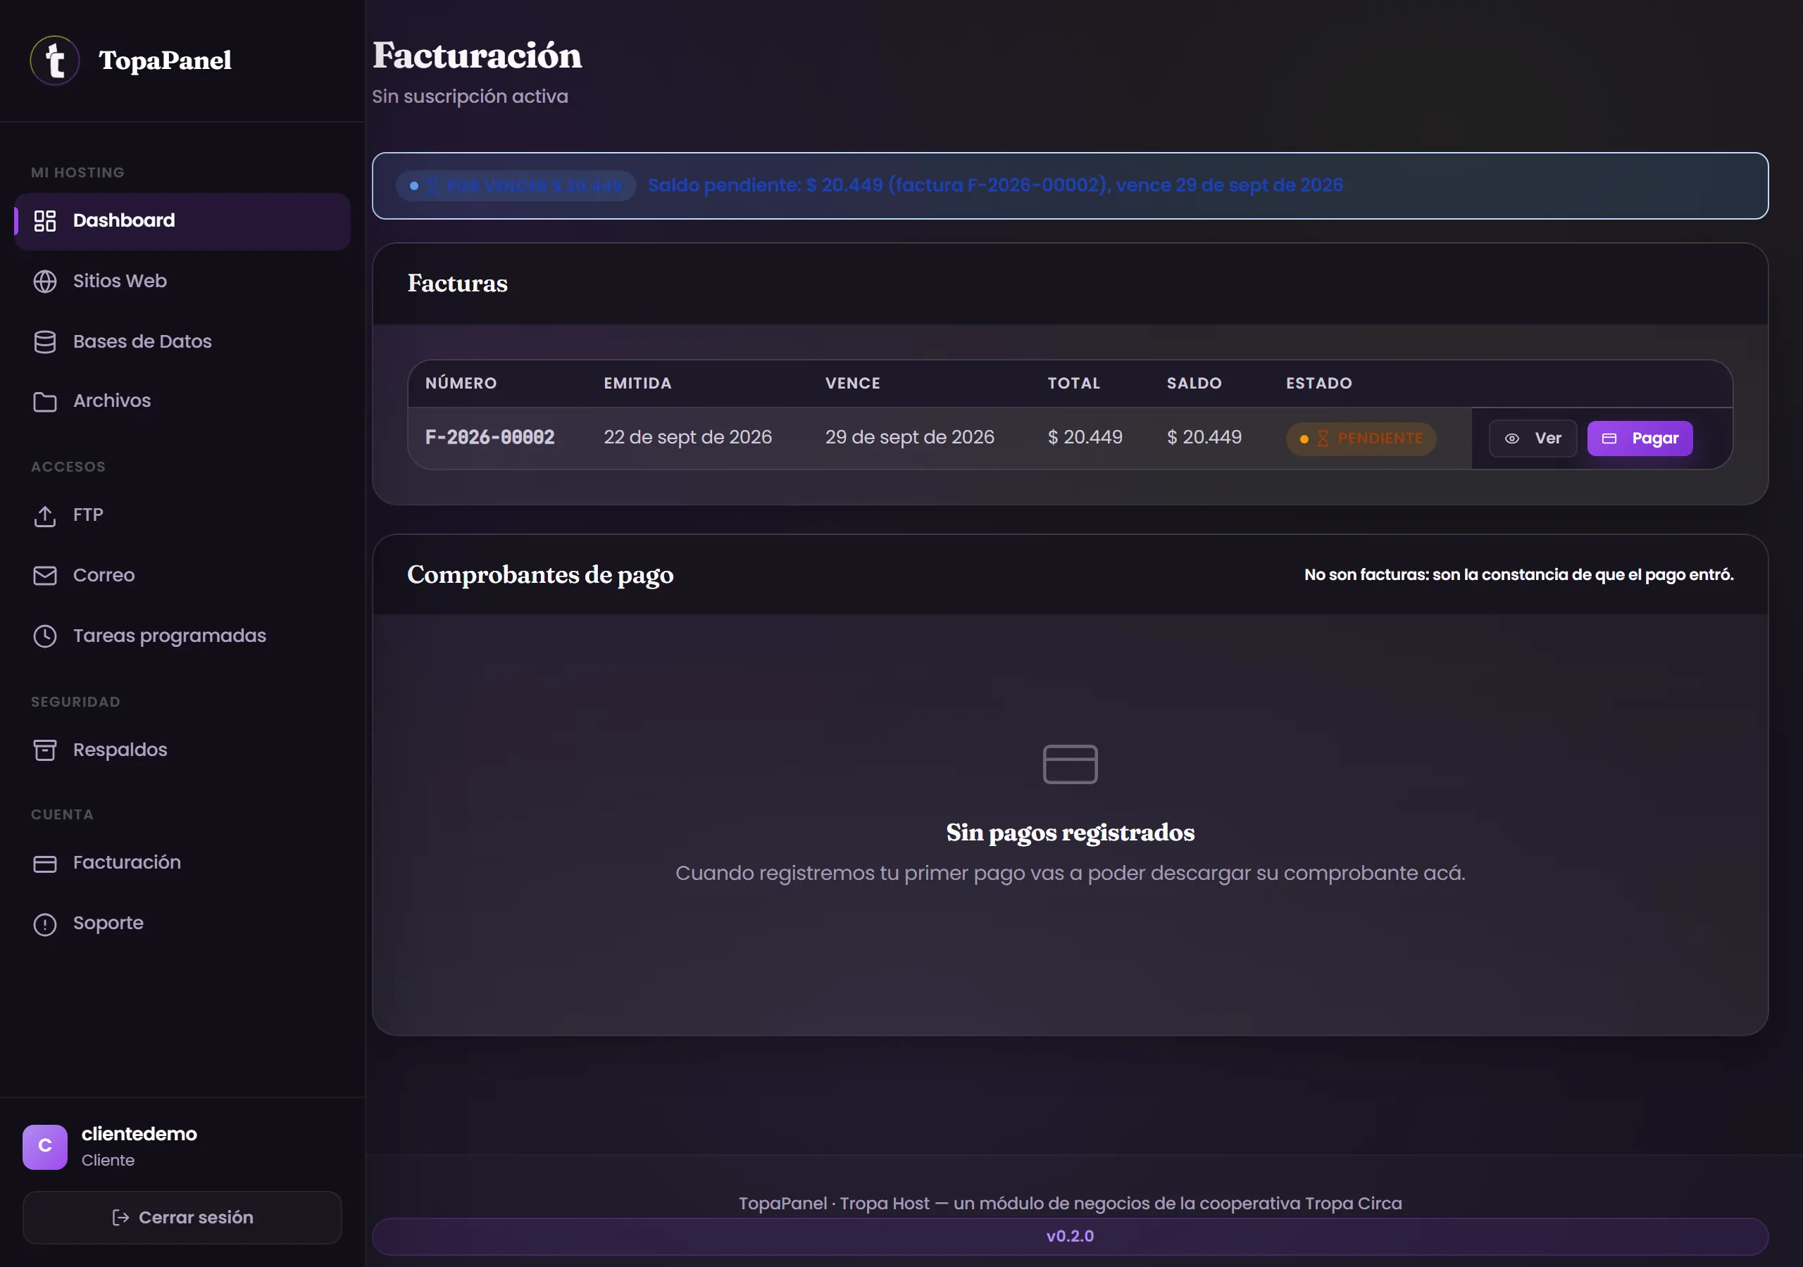
Task: Click the Soporte alert icon
Action: [x=45, y=924]
